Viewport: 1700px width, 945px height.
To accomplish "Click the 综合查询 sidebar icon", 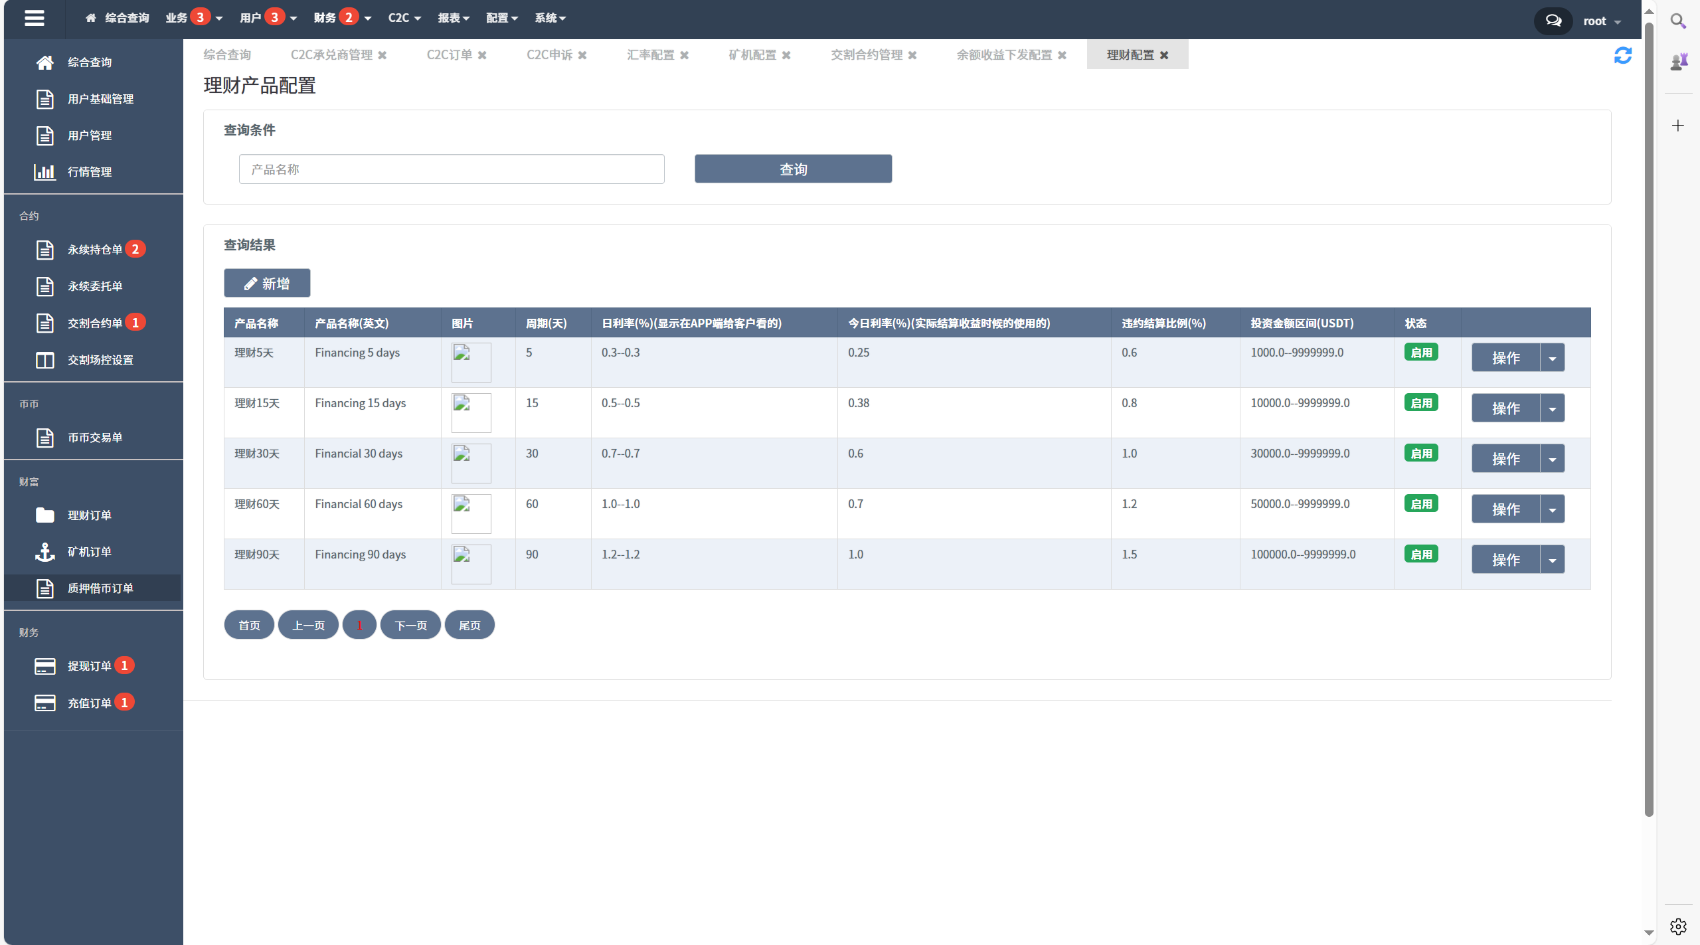I will pos(44,62).
